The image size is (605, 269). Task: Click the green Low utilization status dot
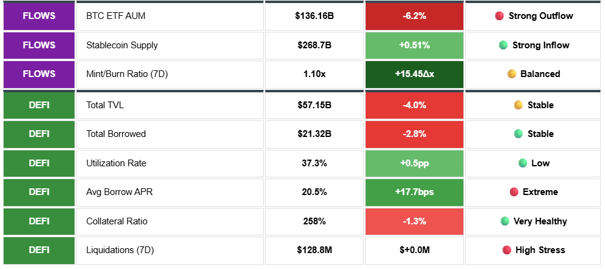tap(522, 163)
